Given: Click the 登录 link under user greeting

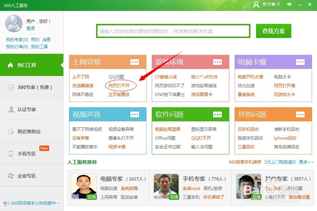Looking at the screenshot, I should tap(31, 28).
